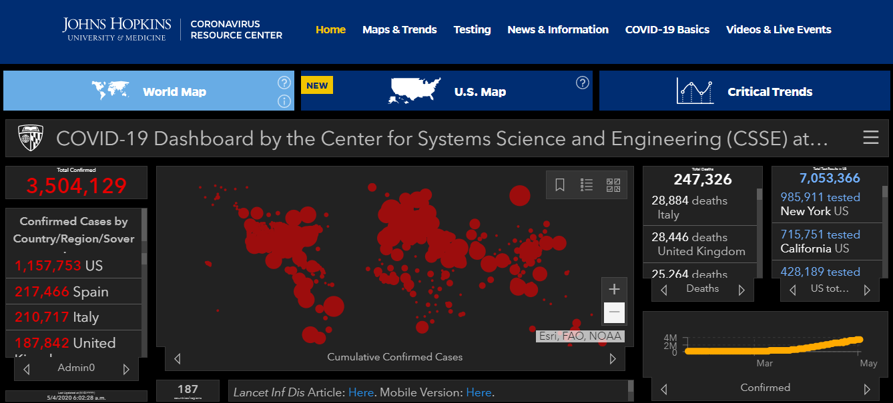Open the Maps & Trends menu
893x403 pixels.
399,29
